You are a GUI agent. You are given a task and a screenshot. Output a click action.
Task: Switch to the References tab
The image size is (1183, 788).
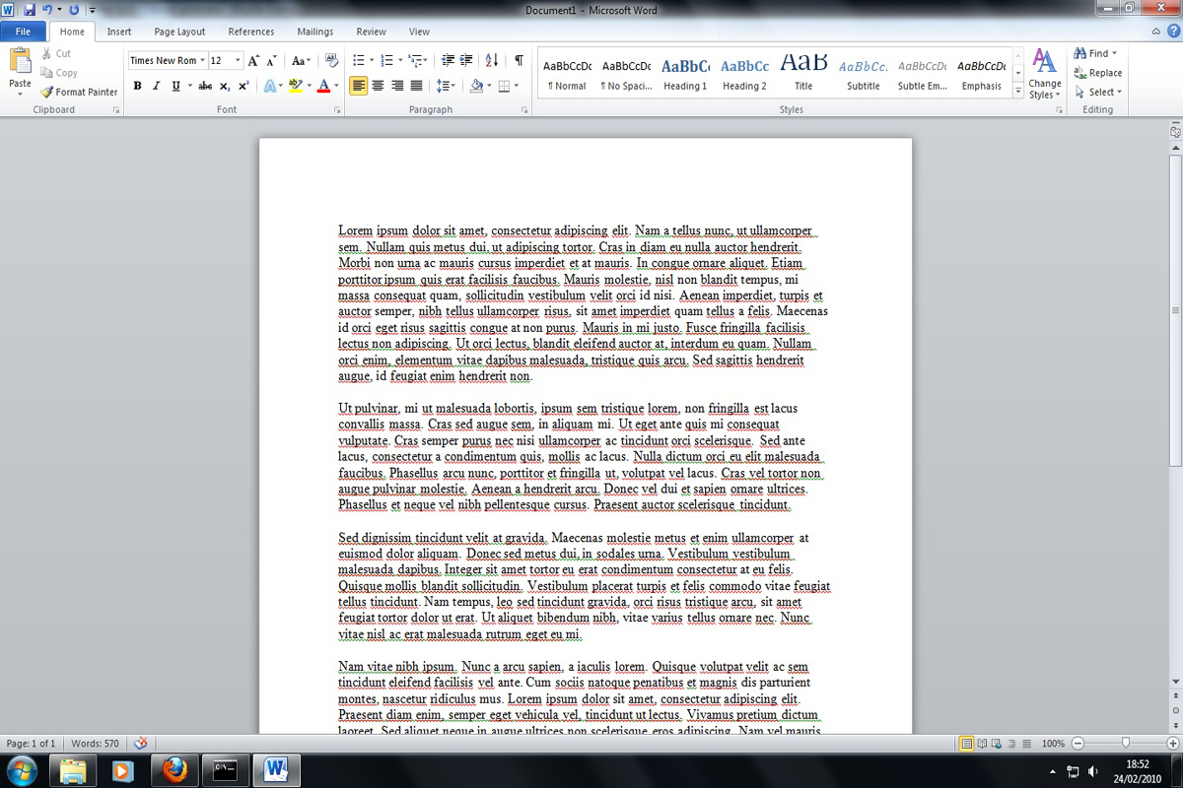tap(251, 32)
